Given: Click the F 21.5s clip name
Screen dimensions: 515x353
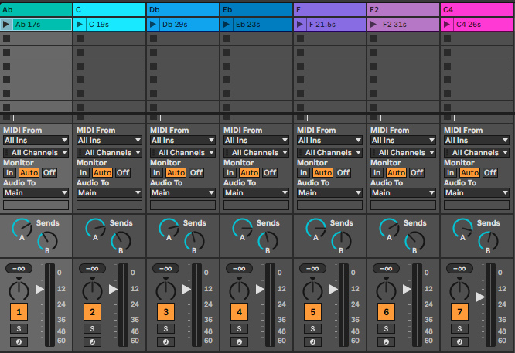Looking at the screenshot, I should (x=322, y=25).
